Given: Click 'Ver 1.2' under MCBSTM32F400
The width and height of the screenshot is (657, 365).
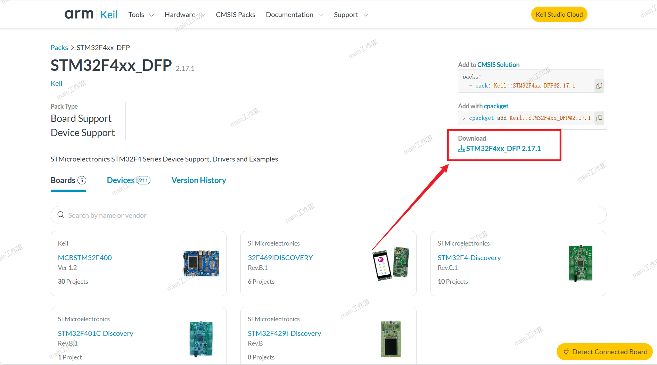Looking at the screenshot, I should 67,268.
